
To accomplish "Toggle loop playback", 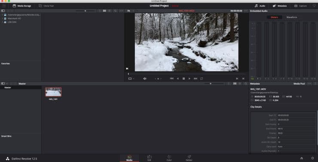I will click(x=202, y=78).
